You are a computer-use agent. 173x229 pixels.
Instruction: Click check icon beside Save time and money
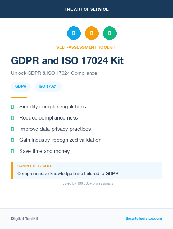tap(12, 151)
